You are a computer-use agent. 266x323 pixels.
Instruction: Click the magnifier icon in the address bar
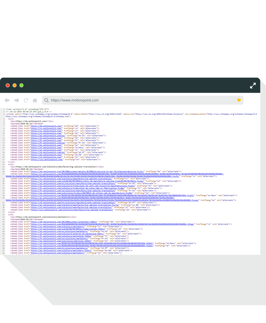click(46, 100)
